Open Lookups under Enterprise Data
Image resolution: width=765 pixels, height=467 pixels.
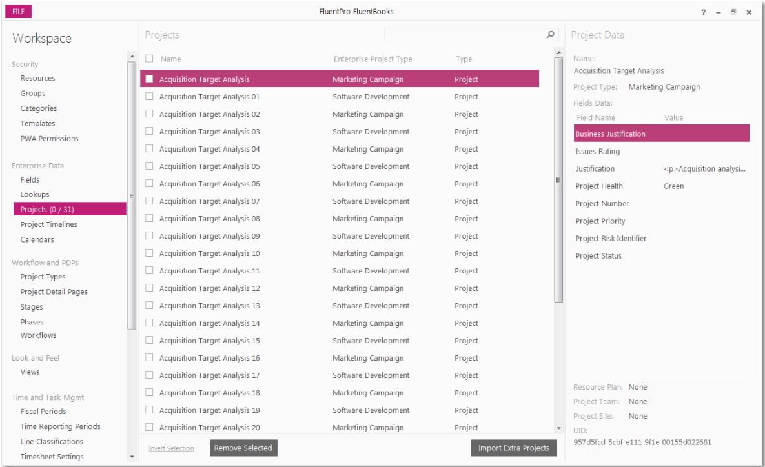click(35, 194)
